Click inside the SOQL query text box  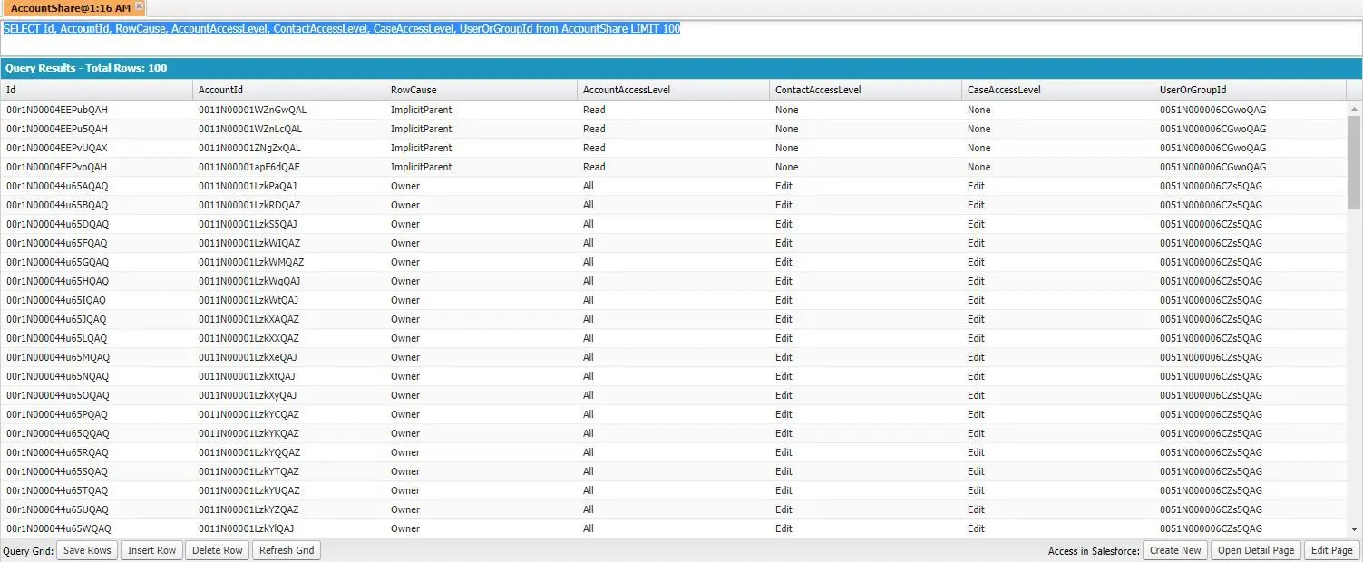pos(680,36)
